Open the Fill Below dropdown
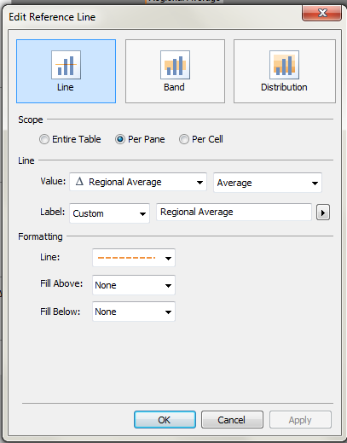The height and width of the screenshot is (443, 347). [134, 312]
